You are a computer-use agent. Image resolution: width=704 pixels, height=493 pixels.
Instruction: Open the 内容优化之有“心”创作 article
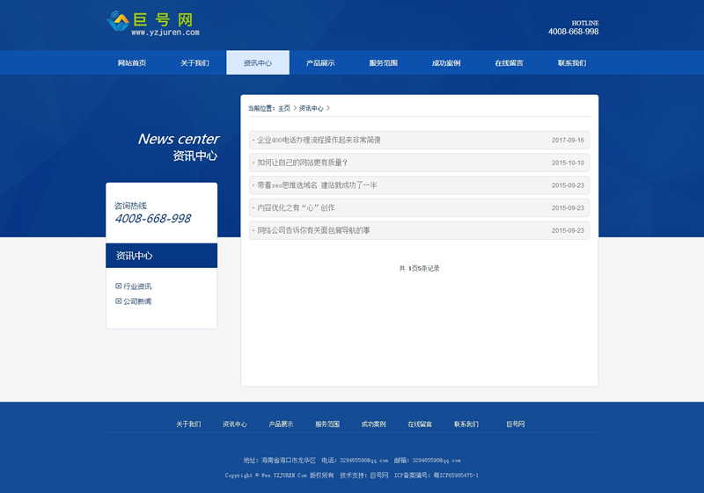click(x=296, y=208)
